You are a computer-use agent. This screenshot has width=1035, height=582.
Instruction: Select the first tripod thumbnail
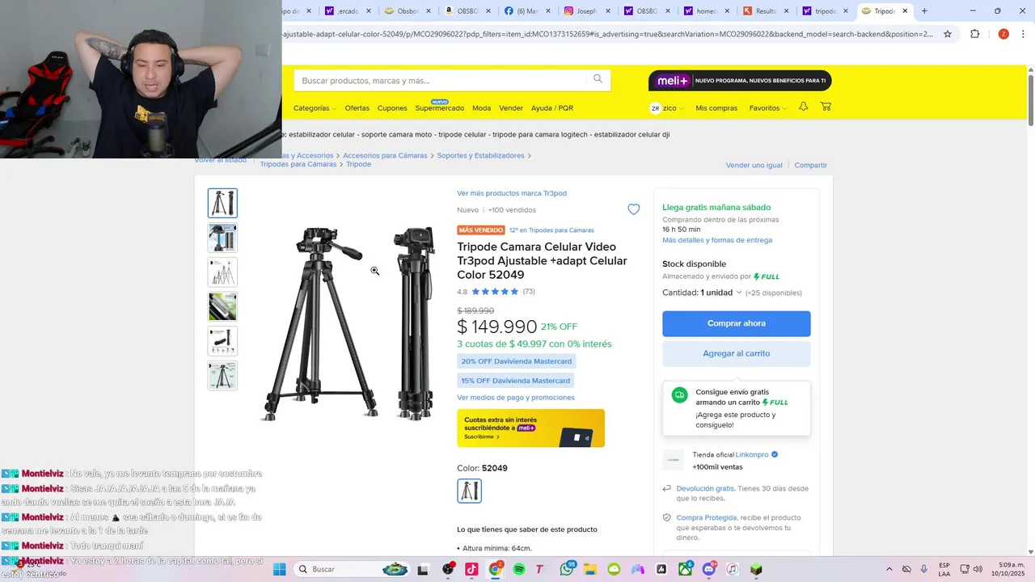pyautogui.click(x=222, y=203)
